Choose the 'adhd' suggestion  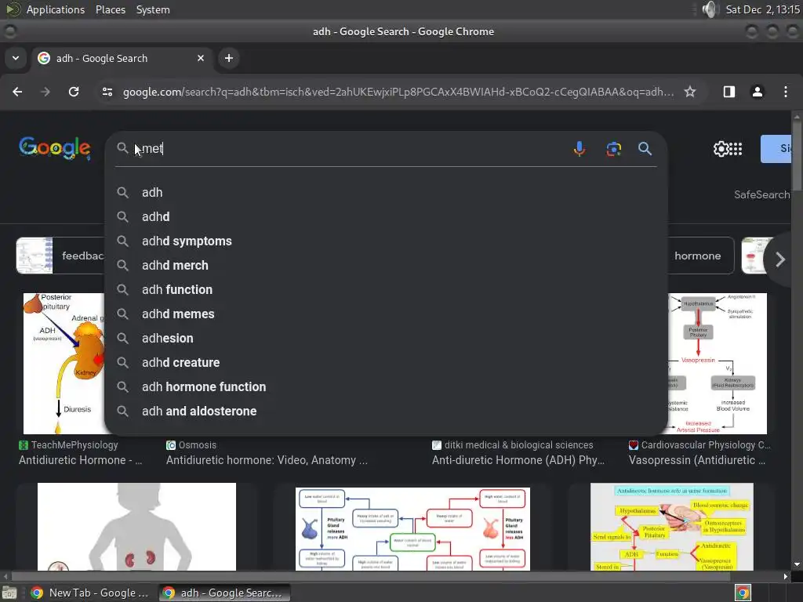coord(386,216)
